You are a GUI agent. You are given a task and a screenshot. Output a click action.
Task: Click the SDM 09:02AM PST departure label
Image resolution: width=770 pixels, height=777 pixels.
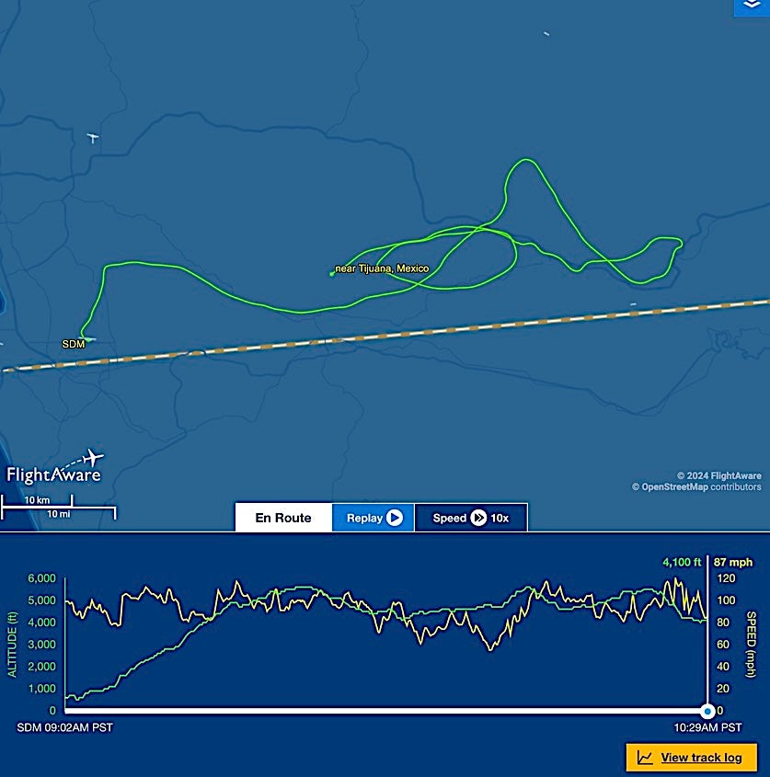[65, 727]
